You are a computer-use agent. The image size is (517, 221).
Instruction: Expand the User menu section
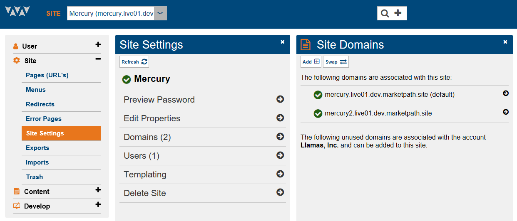[x=98, y=45]
